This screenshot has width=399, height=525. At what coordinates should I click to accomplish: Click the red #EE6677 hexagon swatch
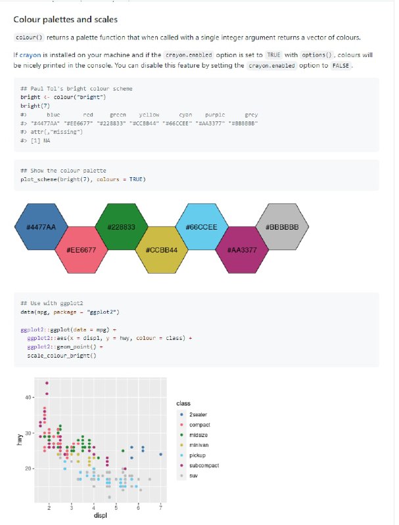coord(82,249)
